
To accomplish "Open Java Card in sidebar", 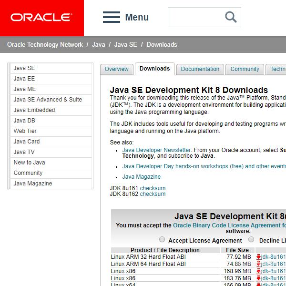I will (51, 142).
